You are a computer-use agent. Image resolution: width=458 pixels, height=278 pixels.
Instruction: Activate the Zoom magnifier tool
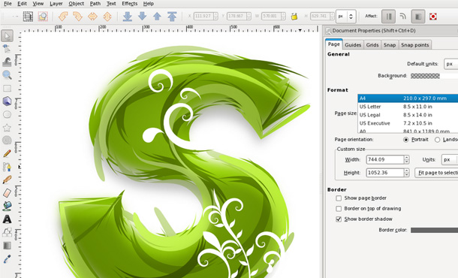7,75
